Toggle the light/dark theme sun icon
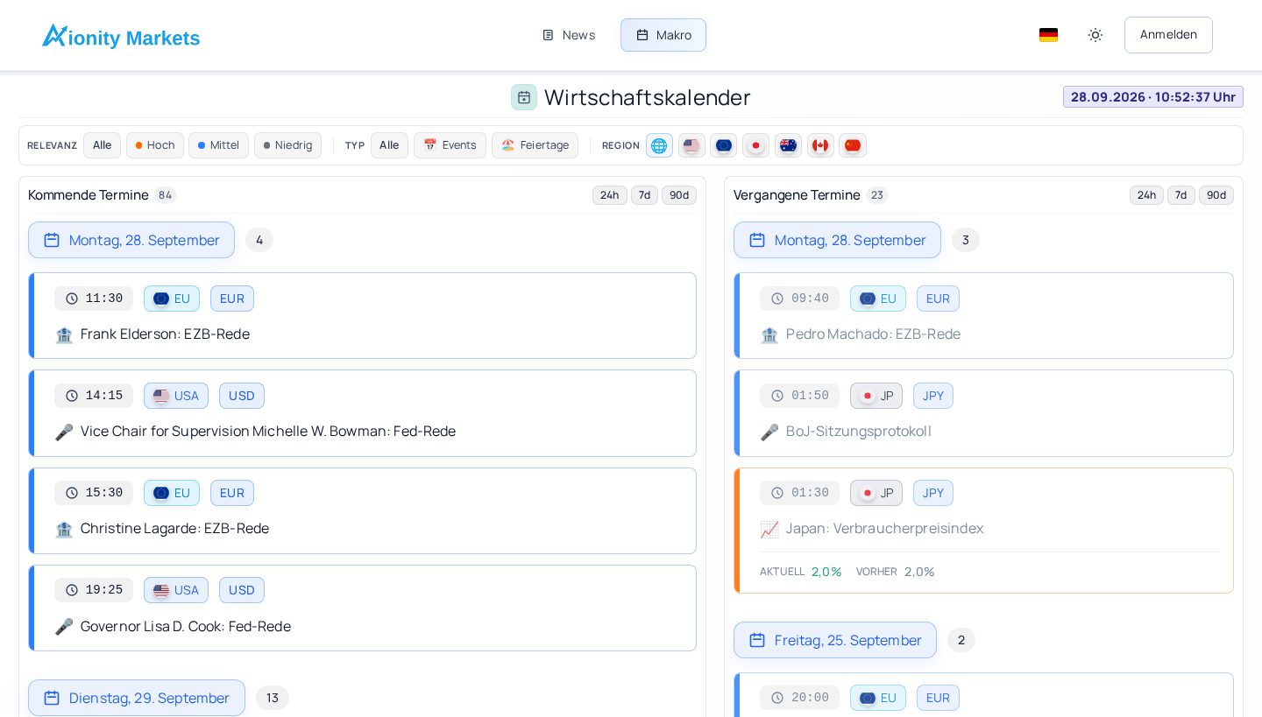This screenshot has width=1262, height=717. click(1095, 35)
